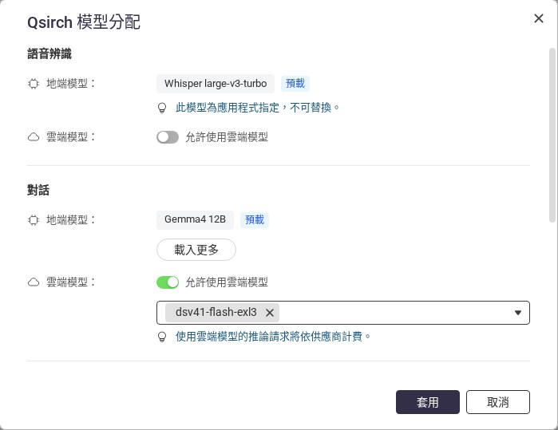This screenshot has height=430, width=558.
Task: Apply changes with the 套用 button
Action: coord(427,402)
